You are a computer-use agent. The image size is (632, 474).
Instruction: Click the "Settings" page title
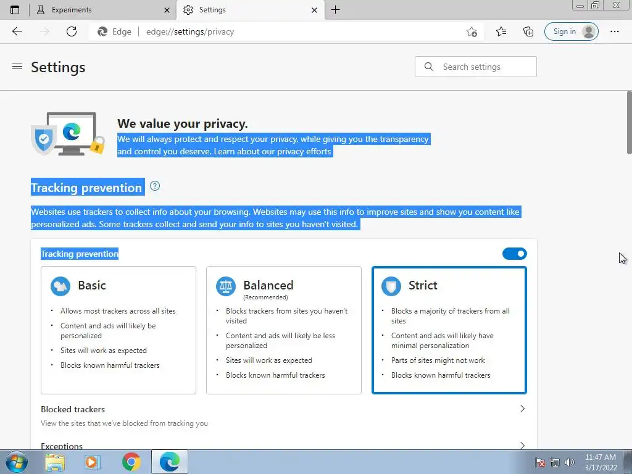[x=58, y=67]
